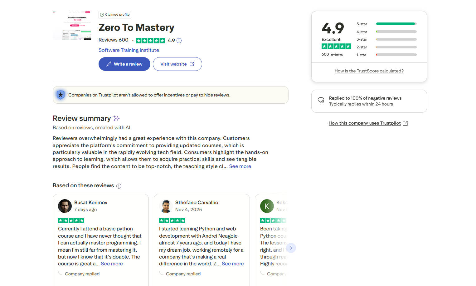Image resolution: width=476 pixels, height=286 pixels.
Task: Open How this company uses Trustpilot link
Action: point(365,123)
